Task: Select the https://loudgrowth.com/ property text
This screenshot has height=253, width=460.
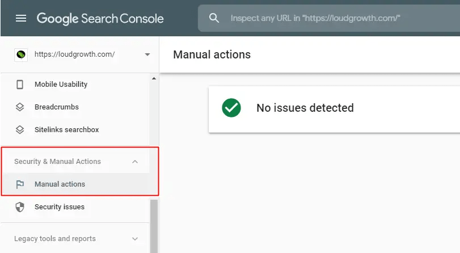Action: click(74, 54)
